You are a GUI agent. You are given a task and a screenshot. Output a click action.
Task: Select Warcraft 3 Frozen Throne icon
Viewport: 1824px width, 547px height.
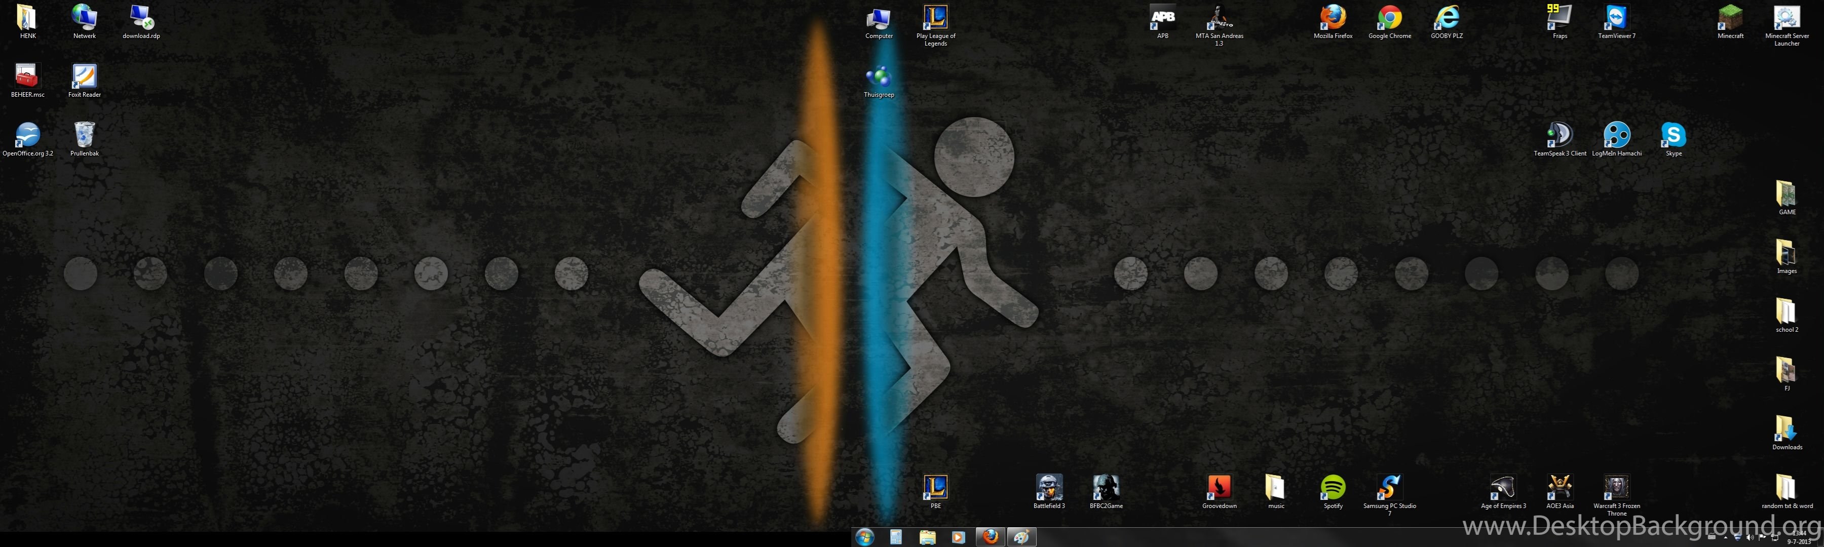point(1617,495)
